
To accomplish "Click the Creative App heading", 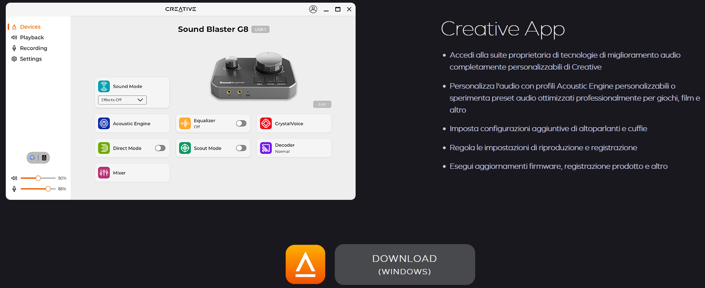I will (x=503, y=29).
